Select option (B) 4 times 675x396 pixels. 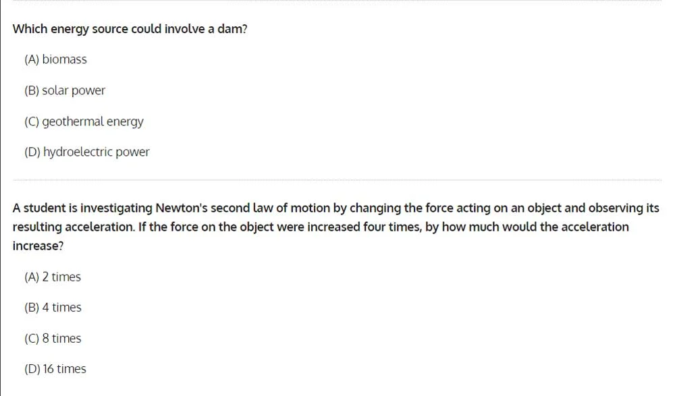click(53, 308)
